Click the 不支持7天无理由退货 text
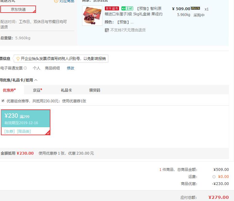Image resolution: width=234 pixels, height=201 pixels. [128, 30]
